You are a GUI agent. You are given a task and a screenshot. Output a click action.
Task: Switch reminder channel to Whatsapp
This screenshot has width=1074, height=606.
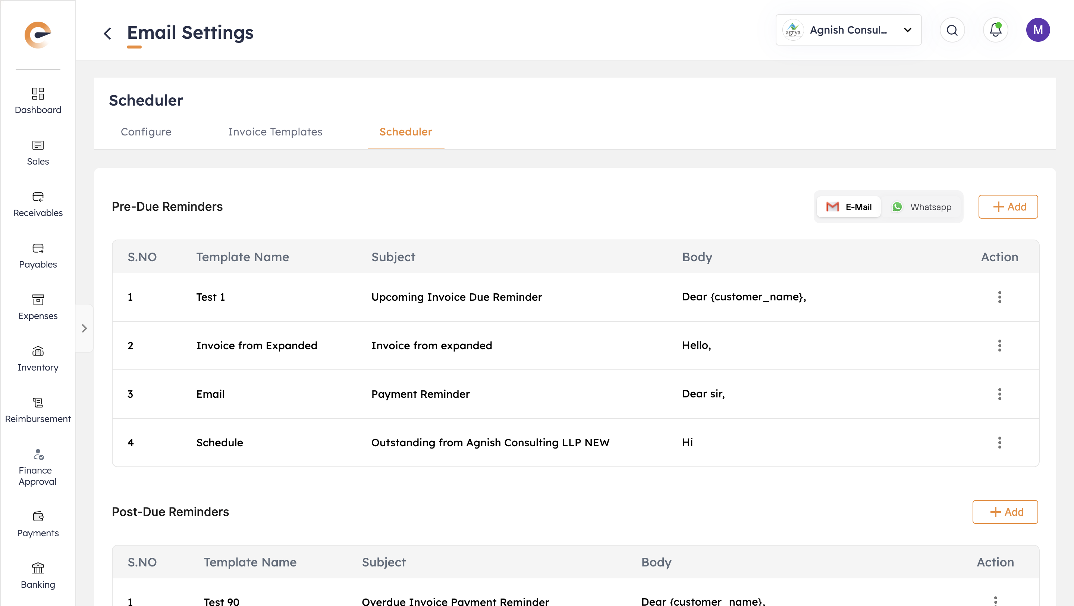coord(922,207)
